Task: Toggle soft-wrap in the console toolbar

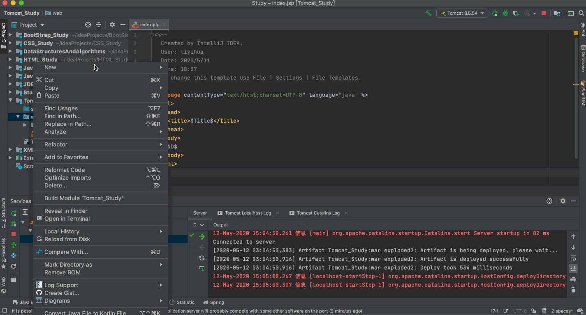Action: [573, 258]
